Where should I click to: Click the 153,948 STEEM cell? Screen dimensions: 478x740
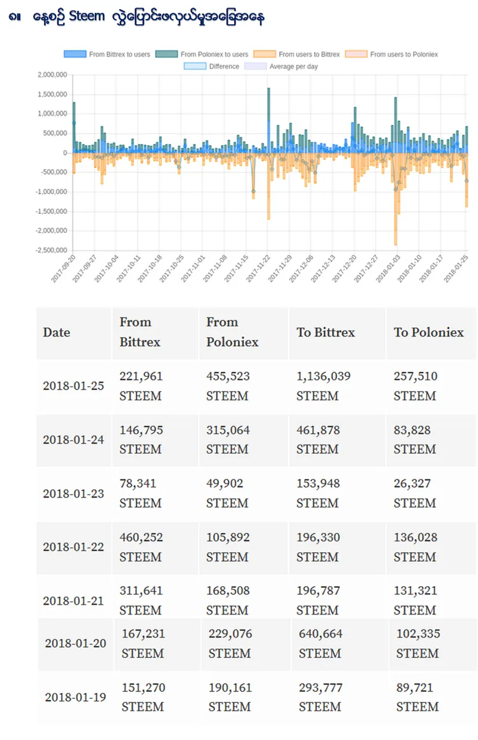pos(337,494)
